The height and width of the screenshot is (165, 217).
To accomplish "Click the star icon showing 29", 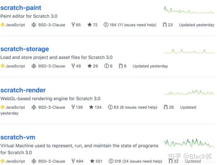I will (x=90, y=66).
